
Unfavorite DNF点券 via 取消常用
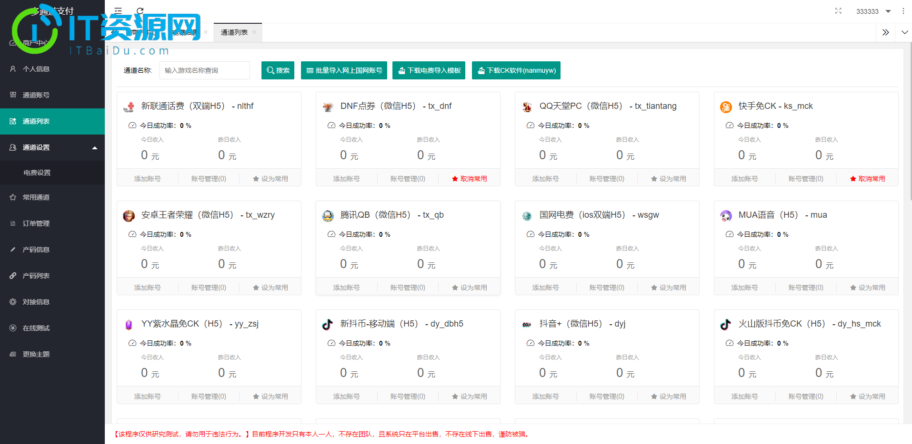click(469, 179)
